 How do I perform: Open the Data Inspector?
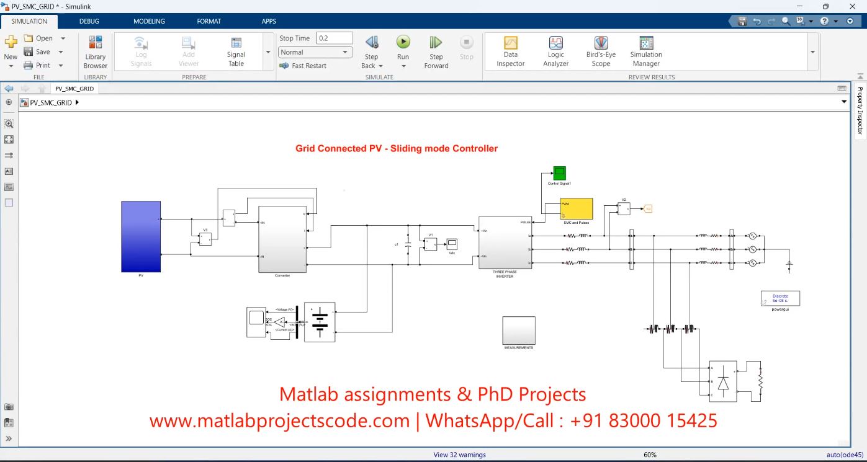pos(510,50)
